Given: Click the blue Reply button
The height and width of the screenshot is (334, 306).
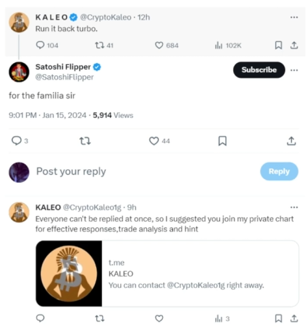Looking at the screenshot, I should 279,171.
